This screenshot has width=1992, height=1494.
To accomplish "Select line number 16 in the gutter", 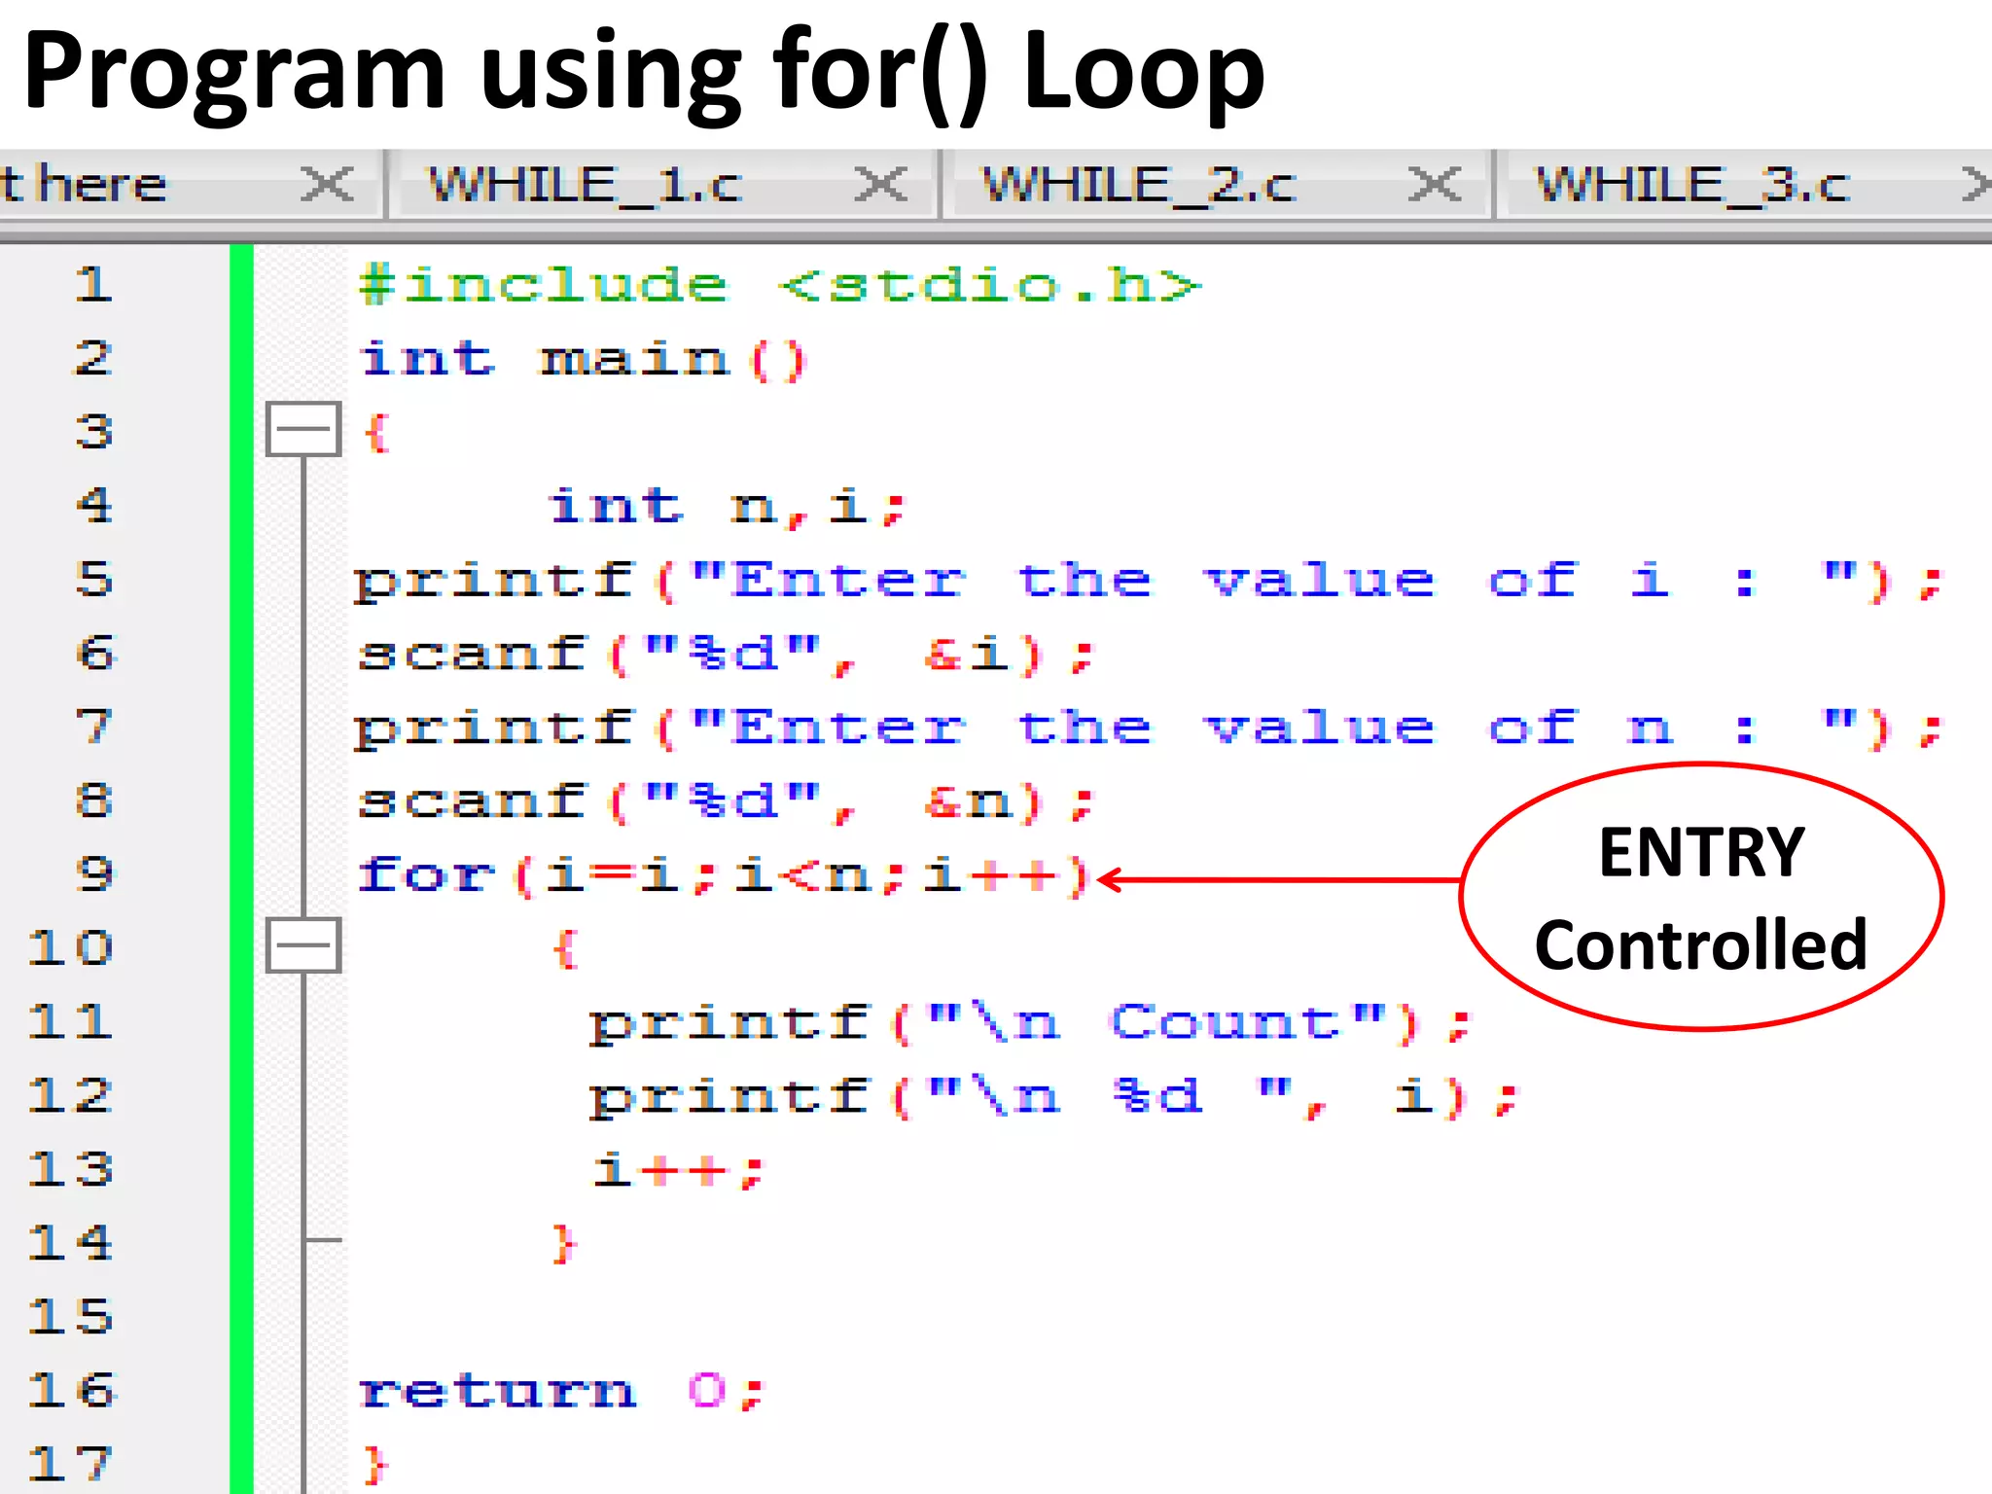I will (70, 1390).
